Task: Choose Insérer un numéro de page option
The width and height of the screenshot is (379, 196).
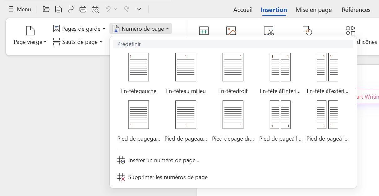Action: click(164, 160)
